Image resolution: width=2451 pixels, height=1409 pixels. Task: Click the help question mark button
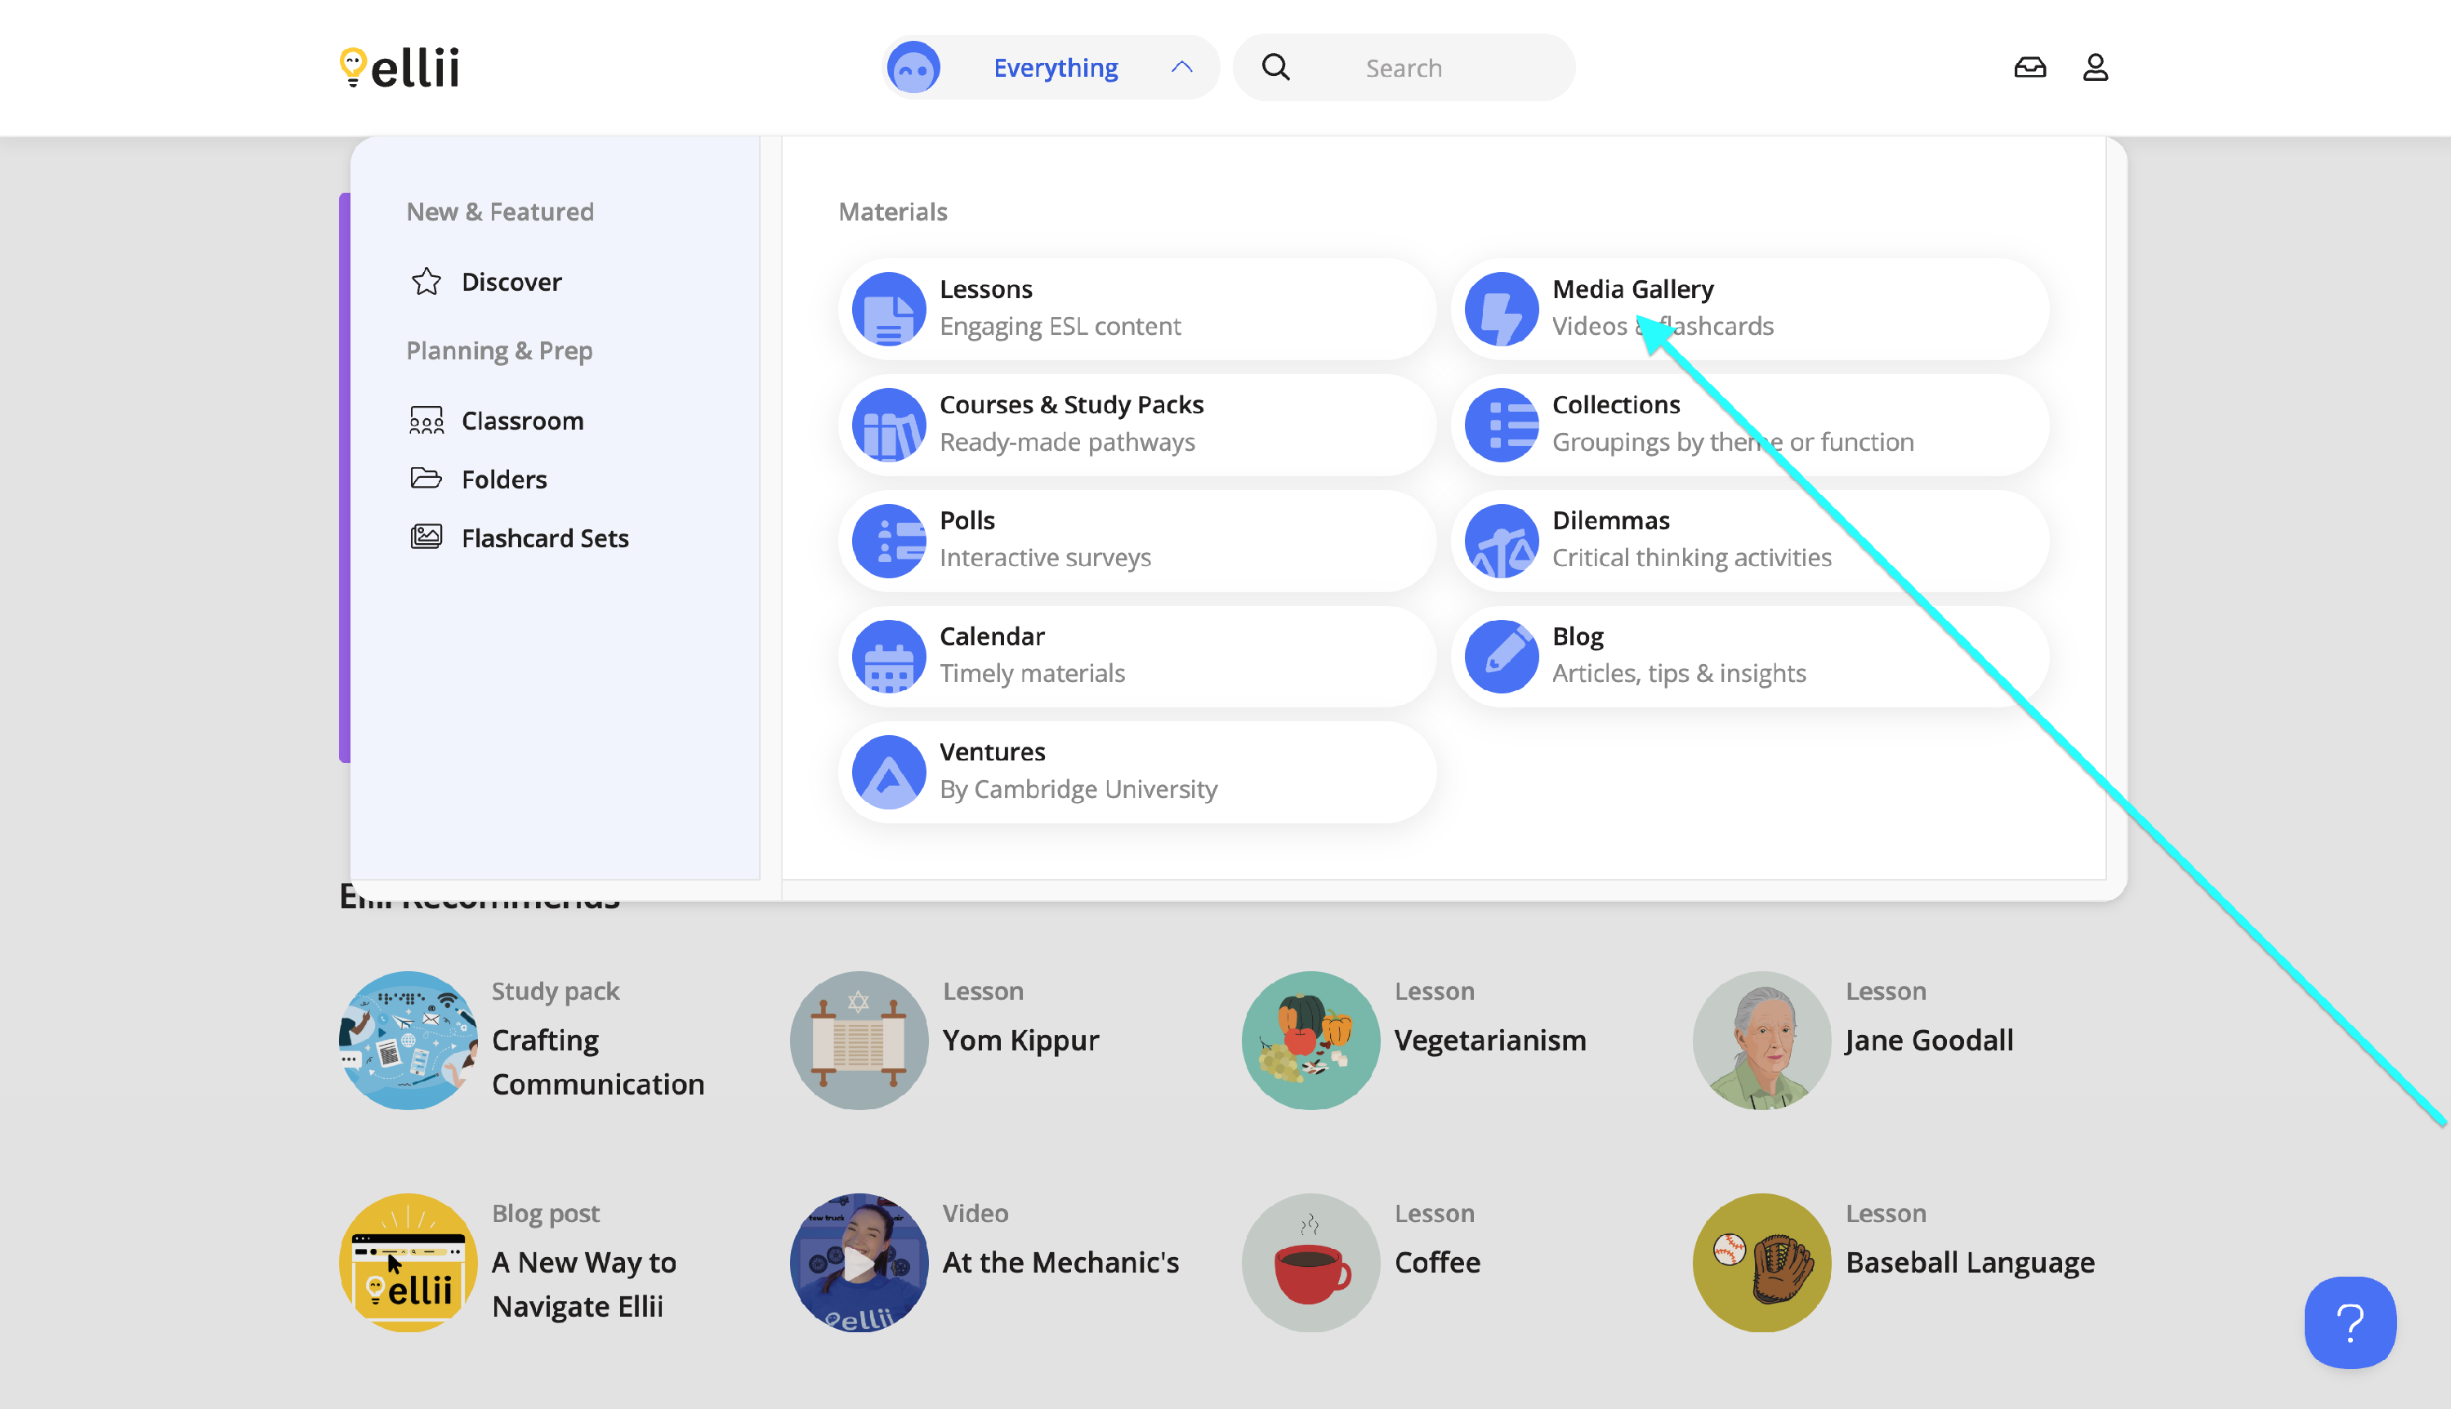pos(2350,1322)
